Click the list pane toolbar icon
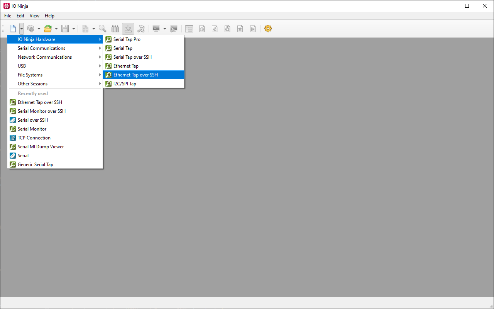The height and width of the screenshot is (309, 494). click(189, 29)
